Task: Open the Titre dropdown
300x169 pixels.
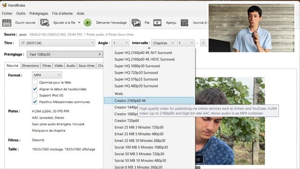Action: click(x=57, y=43)
